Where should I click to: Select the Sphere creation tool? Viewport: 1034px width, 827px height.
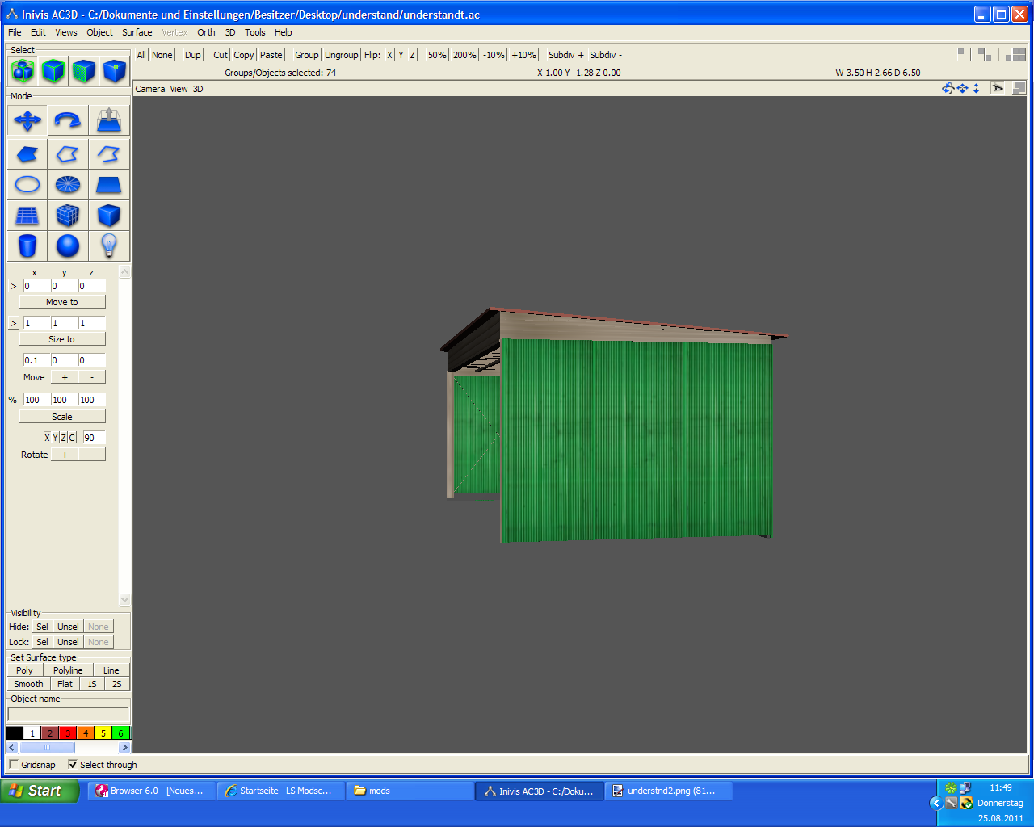(68, 246)
